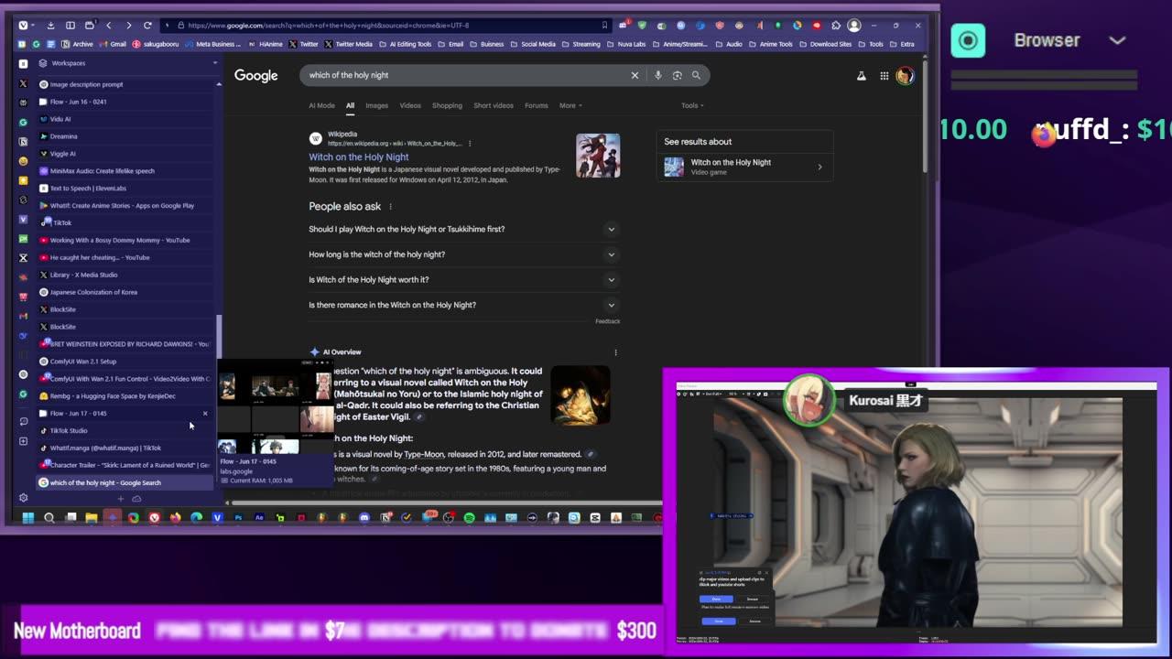Image resolution: width=1172 pixels, height=659 pixels.
Task: Switch to Videos results tab
Action: [x=410, y=105]
